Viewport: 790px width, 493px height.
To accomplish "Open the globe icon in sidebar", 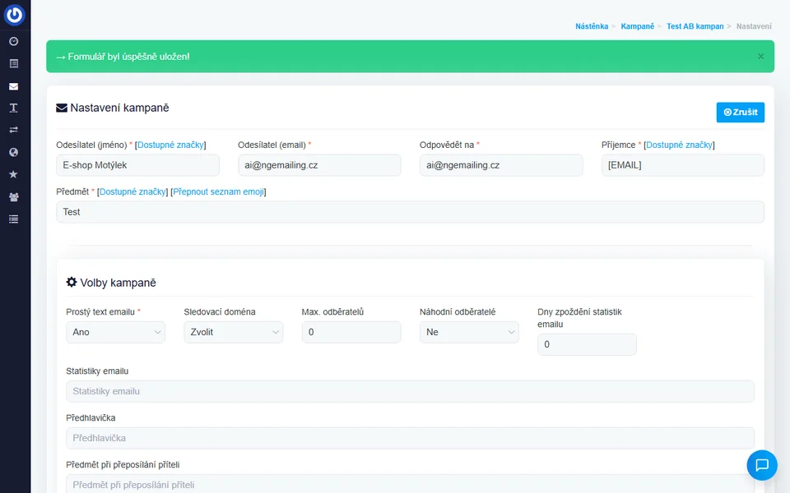I will (x=13, y=152).
